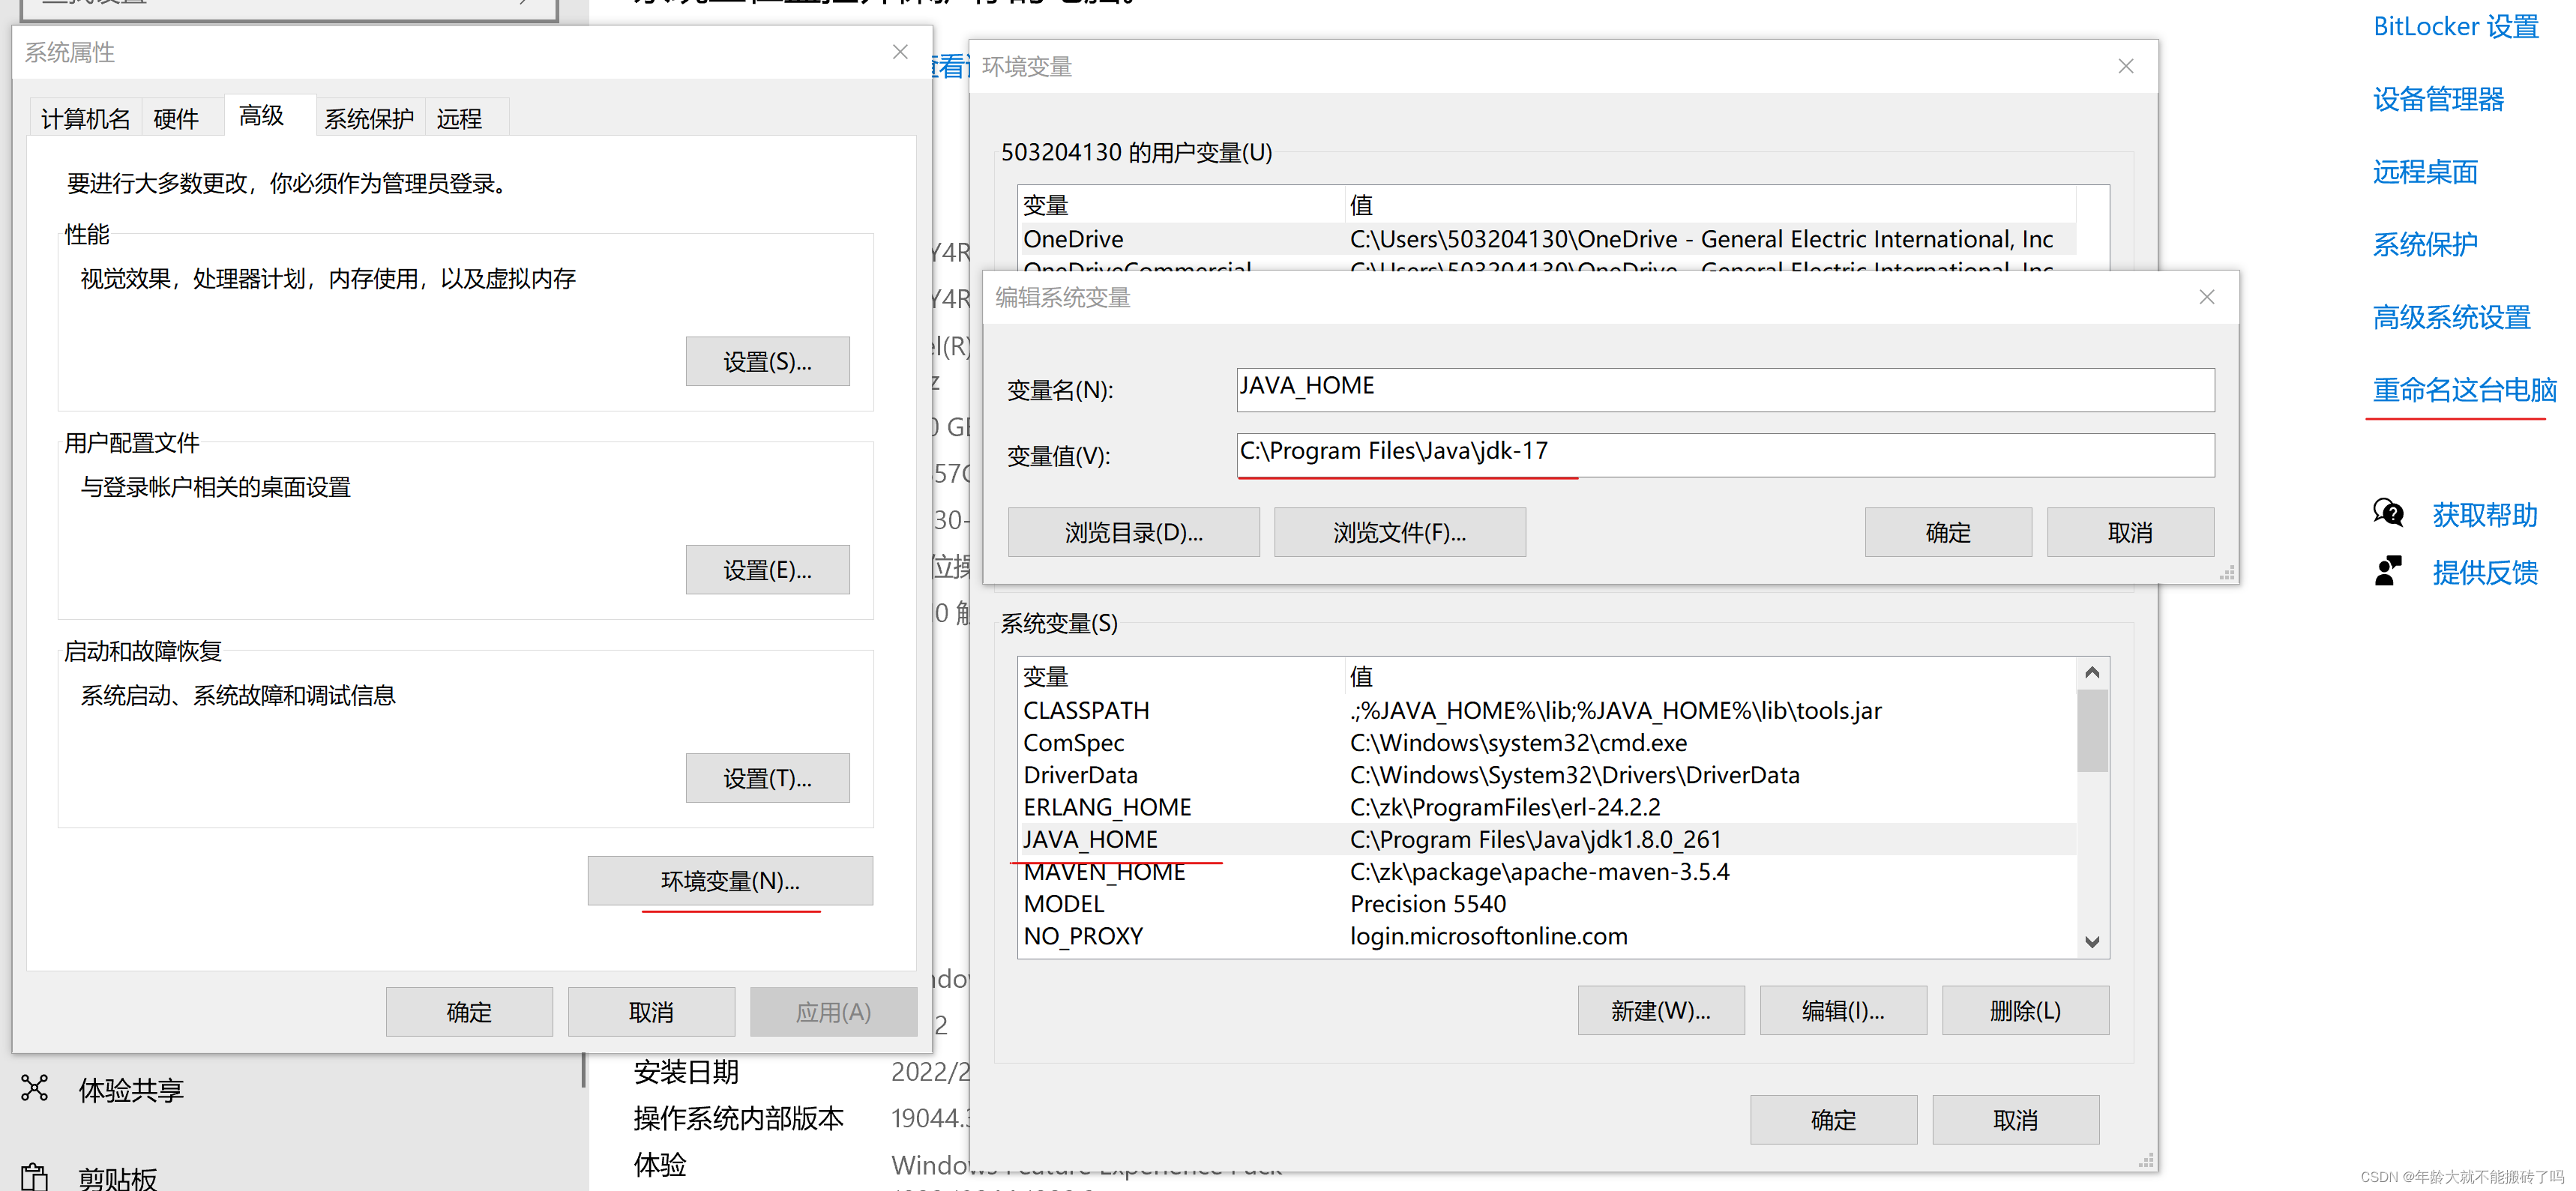Click the 剪贴板 clipboard sidebar icon
The height and width of the screenshot is (1191, 2576).
pos(35,1177)
